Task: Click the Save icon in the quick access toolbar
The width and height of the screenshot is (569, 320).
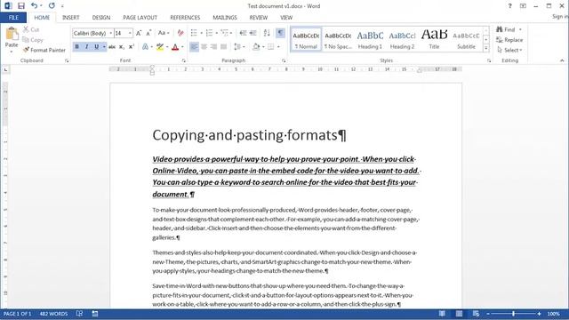Action: coord(21,6)
